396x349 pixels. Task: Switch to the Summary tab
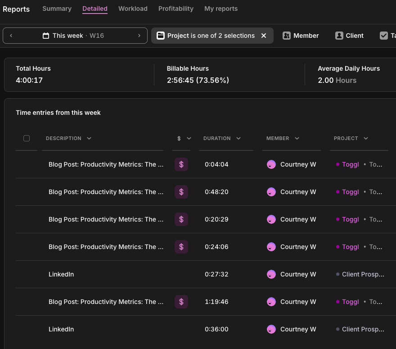click(57, 9)
